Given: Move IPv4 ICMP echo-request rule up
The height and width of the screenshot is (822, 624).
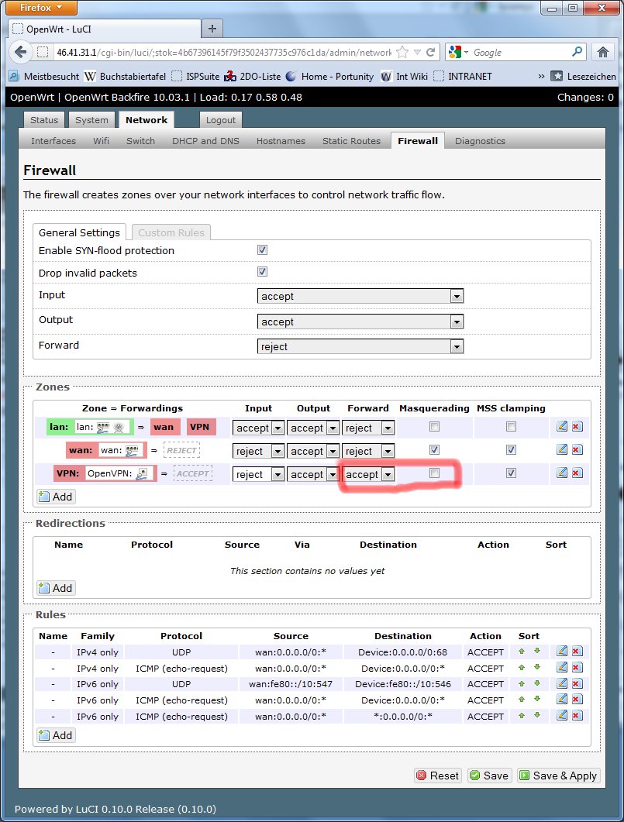Looking at the screenshot, I should click(x=522, y=668).
